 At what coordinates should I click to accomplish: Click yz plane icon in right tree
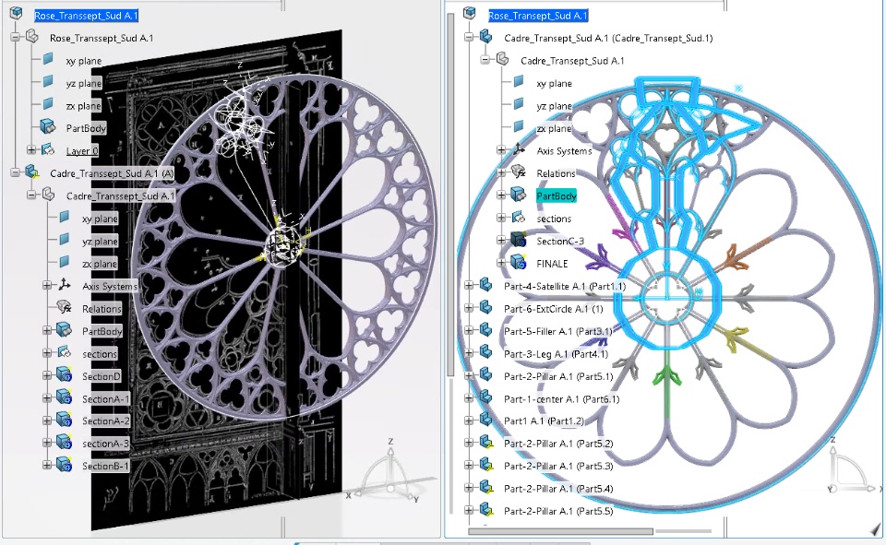(x=519, y=104)
